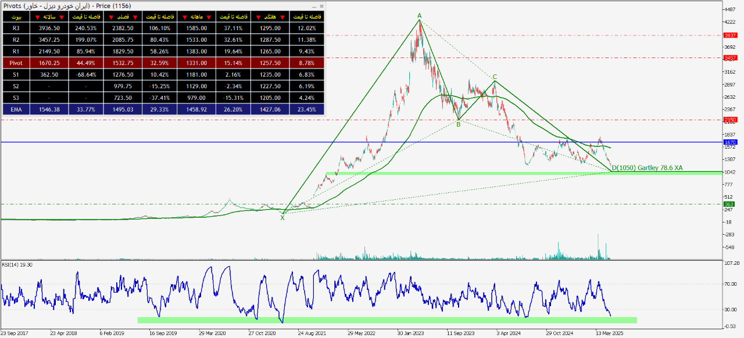
Task: Click the D(1050) Gartley 78.6 XA label
Action: [648, 168]
